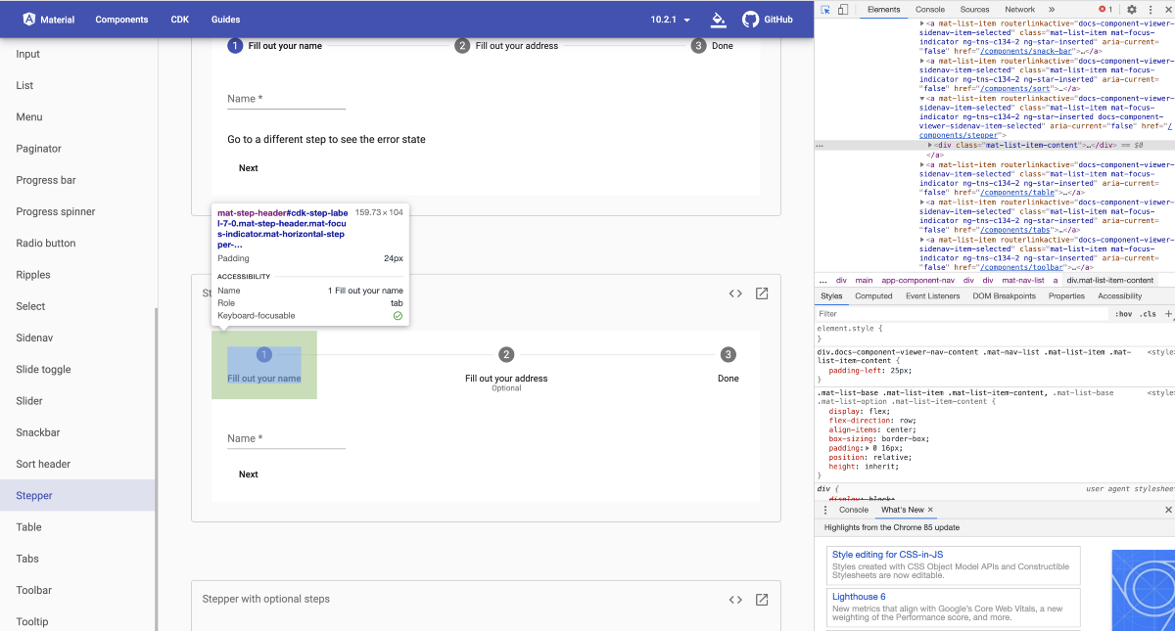This screenshot has width=1175, height=631.
Task: Open the DevTools three-dot menu
Action: tap(1150, 9)
